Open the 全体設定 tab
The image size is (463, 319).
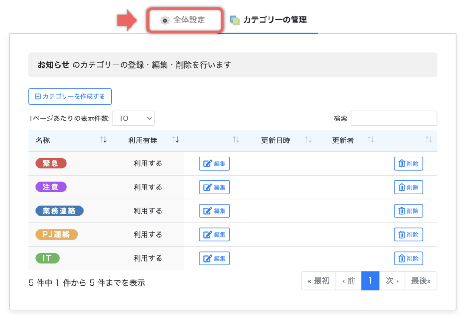[x=184, y=20]
